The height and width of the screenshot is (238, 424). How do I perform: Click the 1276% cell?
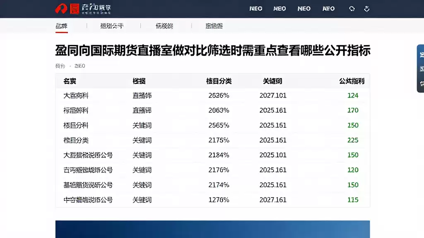click(219, 200)
